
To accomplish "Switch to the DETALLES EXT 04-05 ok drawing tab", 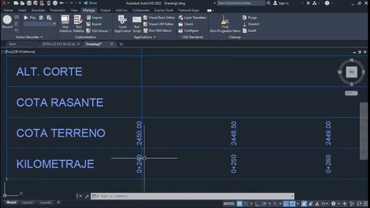I will click(x=58, y=44).
